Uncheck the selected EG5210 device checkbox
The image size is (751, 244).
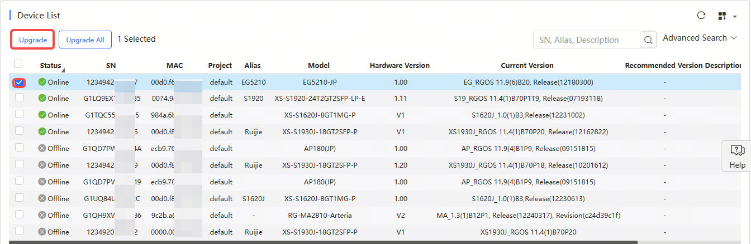(19, 82)
